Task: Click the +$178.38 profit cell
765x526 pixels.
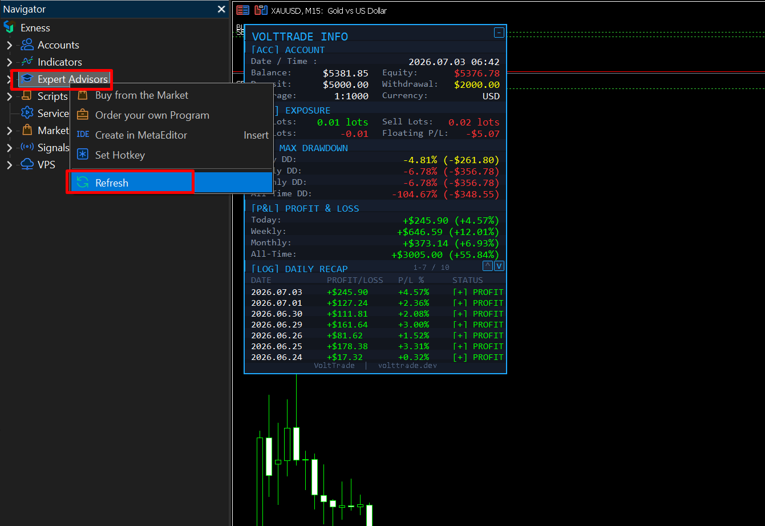Action: tap(347, 346)
